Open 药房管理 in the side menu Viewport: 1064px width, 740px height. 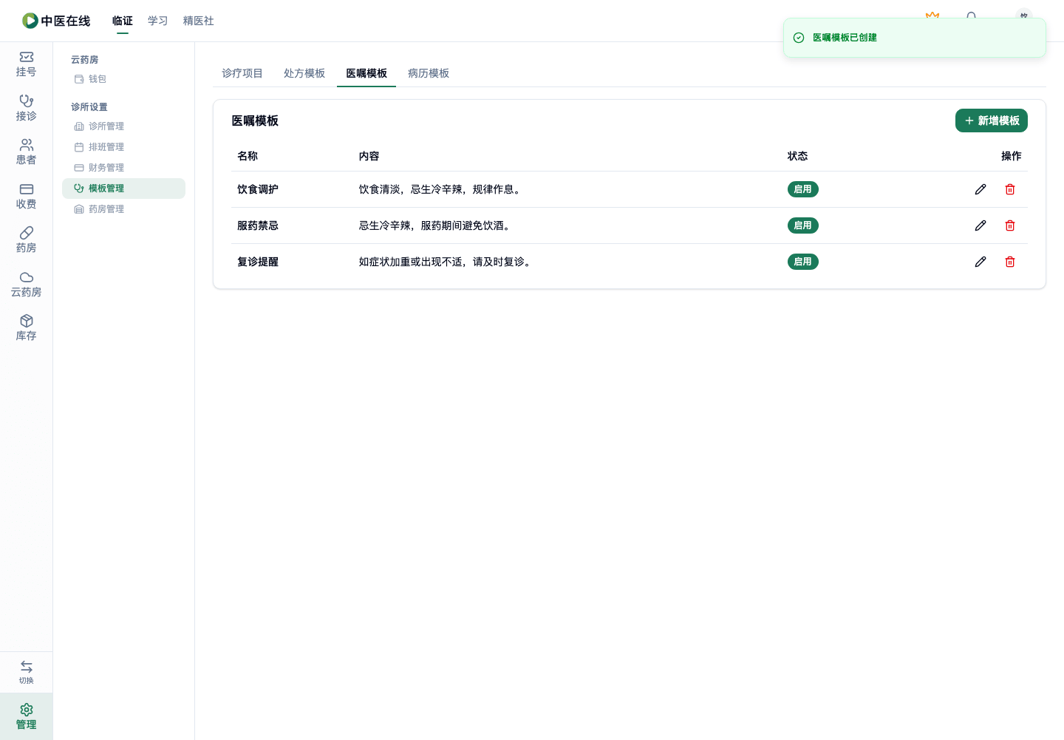tap(123, 209)
